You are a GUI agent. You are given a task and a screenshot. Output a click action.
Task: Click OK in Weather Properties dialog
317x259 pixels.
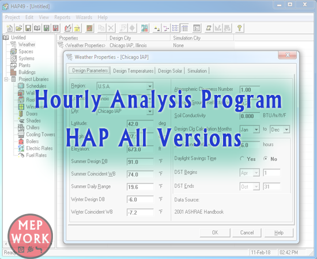point(215,233)
